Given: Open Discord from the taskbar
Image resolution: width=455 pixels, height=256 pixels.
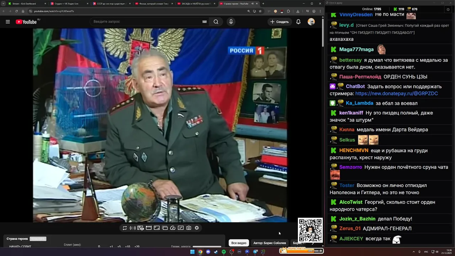Looking at the screenshot, I should pyautogui.click(x=208, y=252).
